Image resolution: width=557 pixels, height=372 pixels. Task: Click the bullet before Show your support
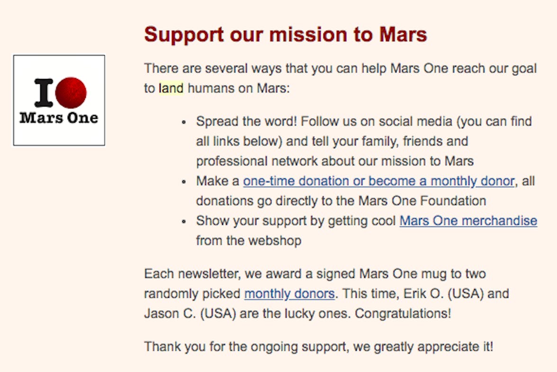(x=184, y=221)
